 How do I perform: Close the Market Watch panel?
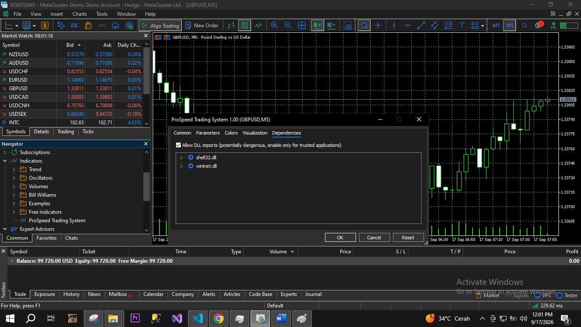coord(146,36)
